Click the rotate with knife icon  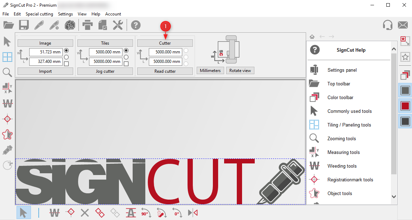[x=161, y=213]
